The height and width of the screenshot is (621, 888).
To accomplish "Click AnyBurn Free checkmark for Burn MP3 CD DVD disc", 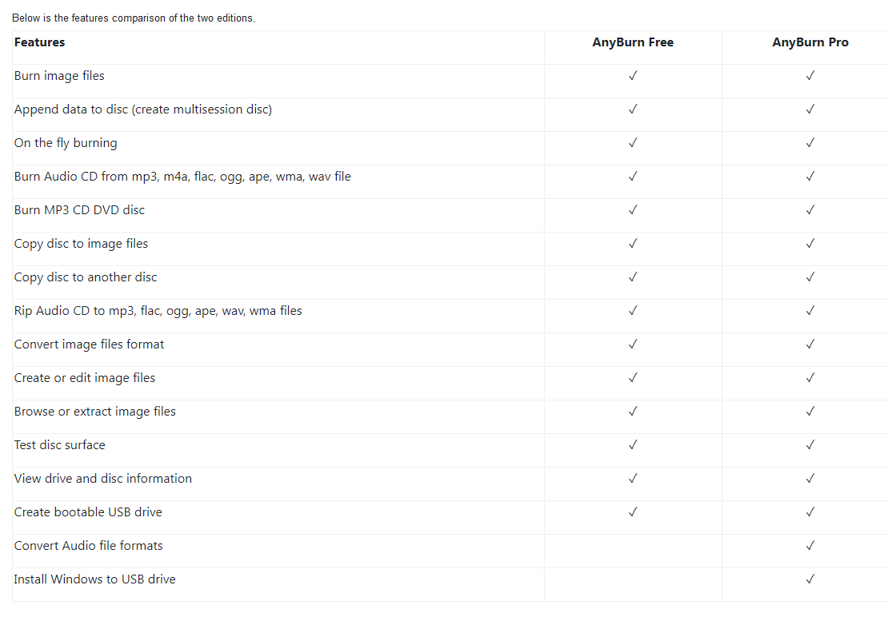I will pos(633,210).
